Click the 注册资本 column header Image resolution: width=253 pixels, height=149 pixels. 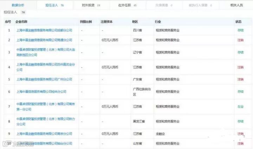tap(106, 22)
